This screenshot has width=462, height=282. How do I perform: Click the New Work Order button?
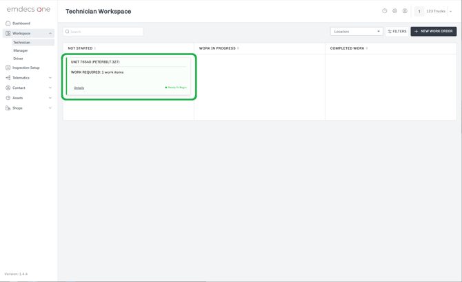[x=434, y=31]
